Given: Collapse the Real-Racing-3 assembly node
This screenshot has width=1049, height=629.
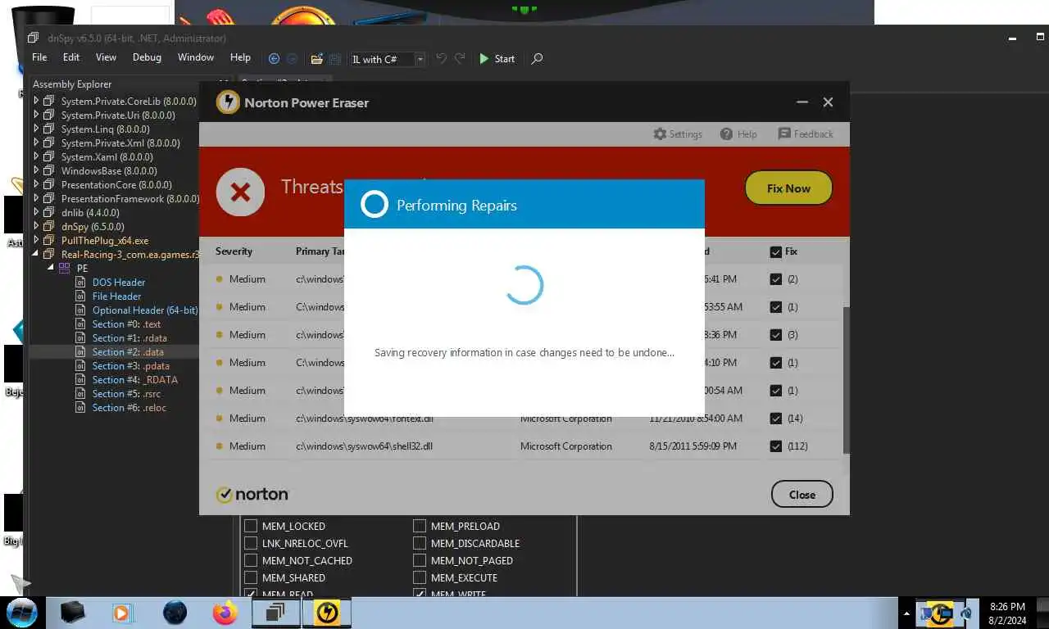Looking at the screenshot, I should (x=36, y=254).
